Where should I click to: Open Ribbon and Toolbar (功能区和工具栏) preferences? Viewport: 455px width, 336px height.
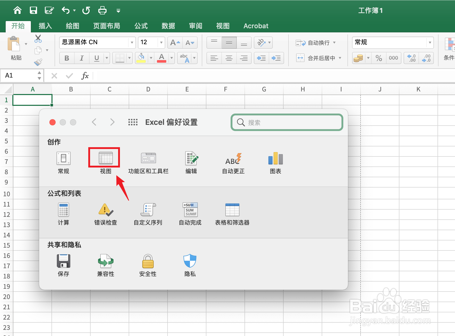tap(148, 163)
